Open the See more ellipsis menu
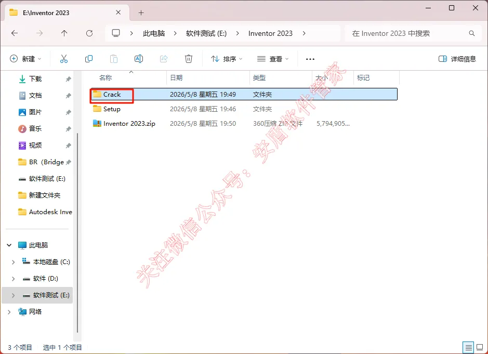The image size is (488, 354). (x=310, y=59)
